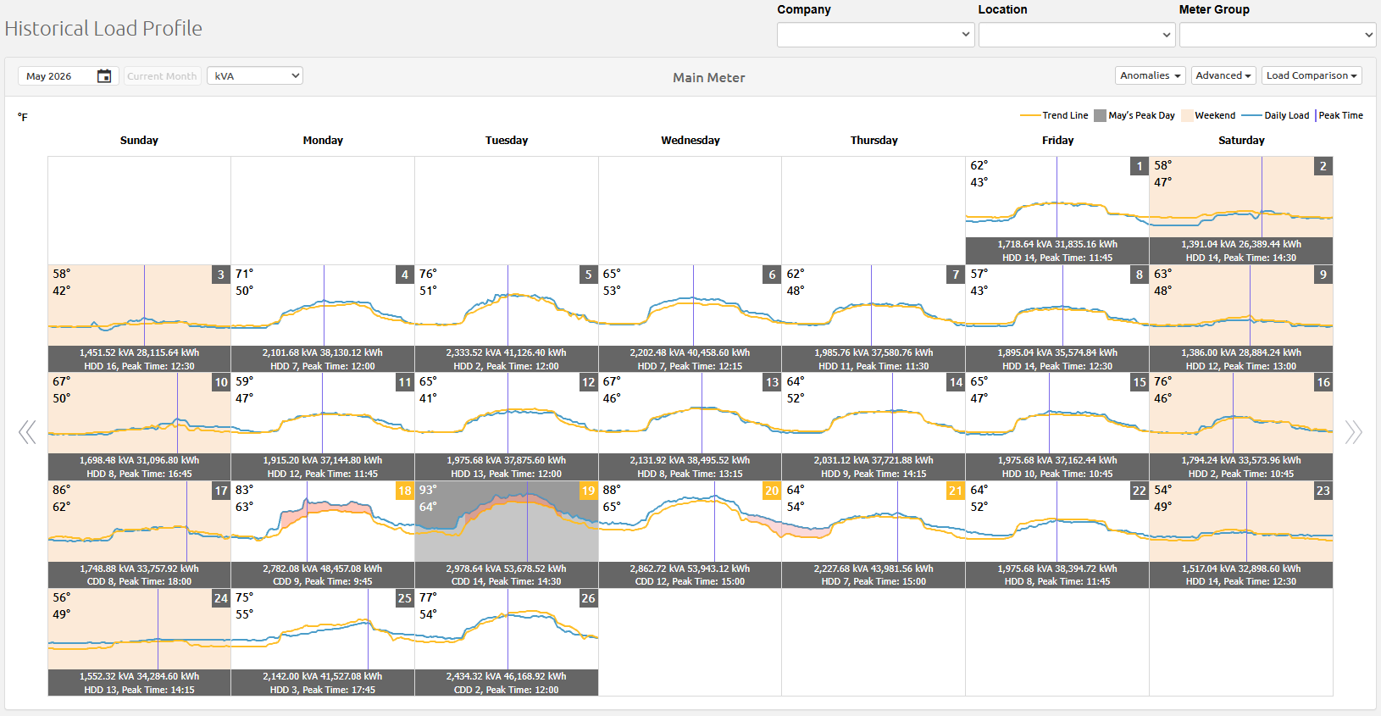This screenshot has width=1381, height=716.
Task: Open day 19 peak day chart
Action: click(507, 522)
